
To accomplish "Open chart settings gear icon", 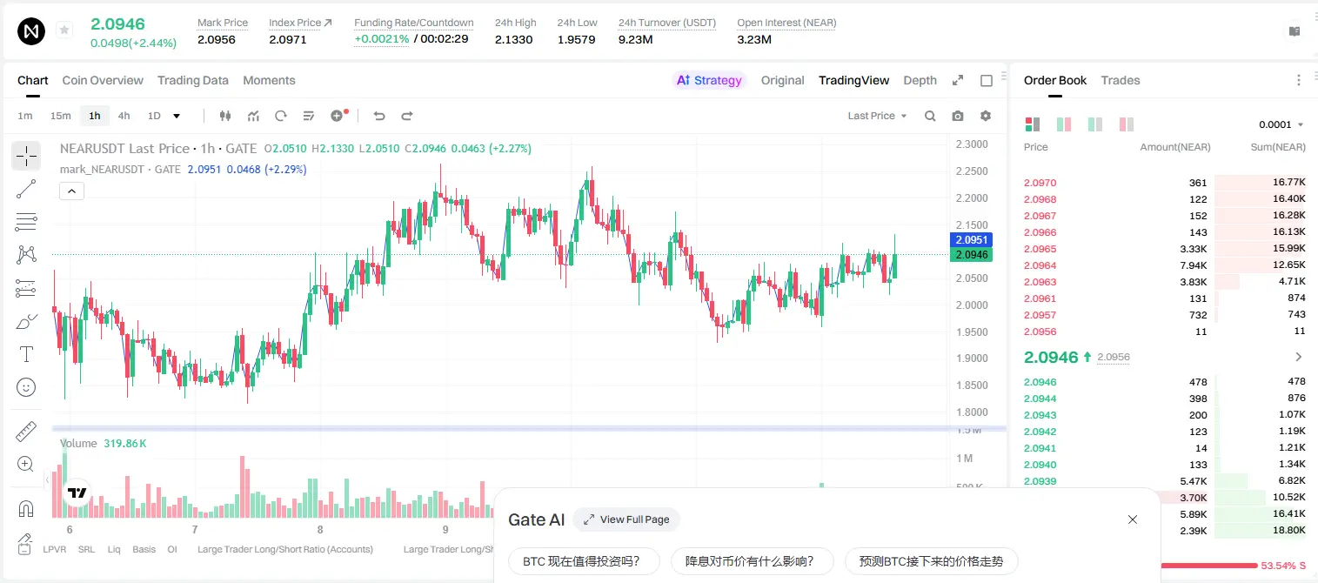I will 986,116.
